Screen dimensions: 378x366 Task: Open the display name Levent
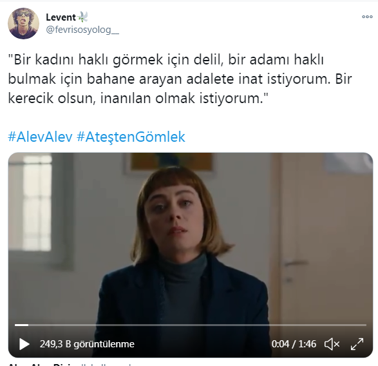tap(61, 17)
